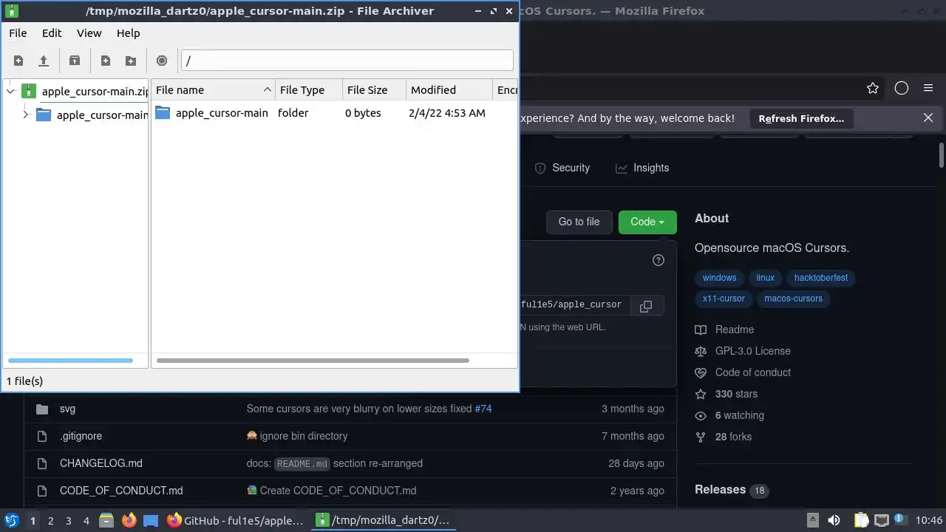Click the svg folder icon in GitHub

click(x=42, y=409)
